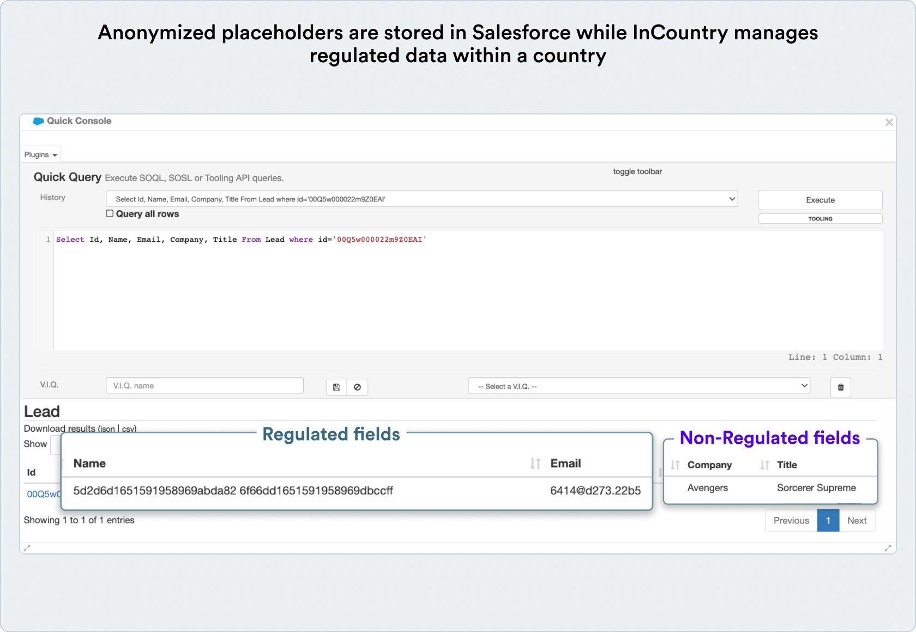Click the sort arrows beside Title column
Image resolution: width=916 pixels, height=632 pixels.
tap(764, 465)
